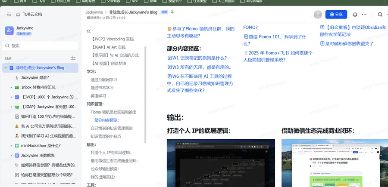Collapse the outline with the double-chevron icon
Viewport: 388px width, 187px height.
click(x=88, y=31)
